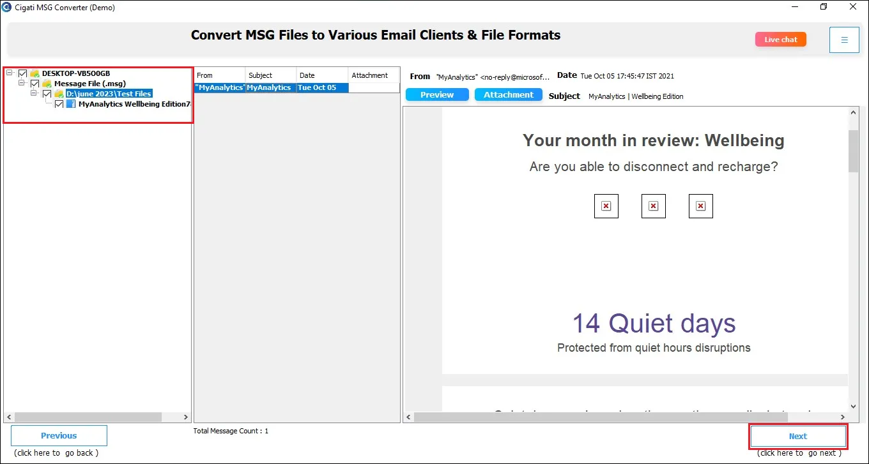The height and width of the screenshot is (464, 869).
Task: Go back with the Previous button
Action: coord(59,436)
